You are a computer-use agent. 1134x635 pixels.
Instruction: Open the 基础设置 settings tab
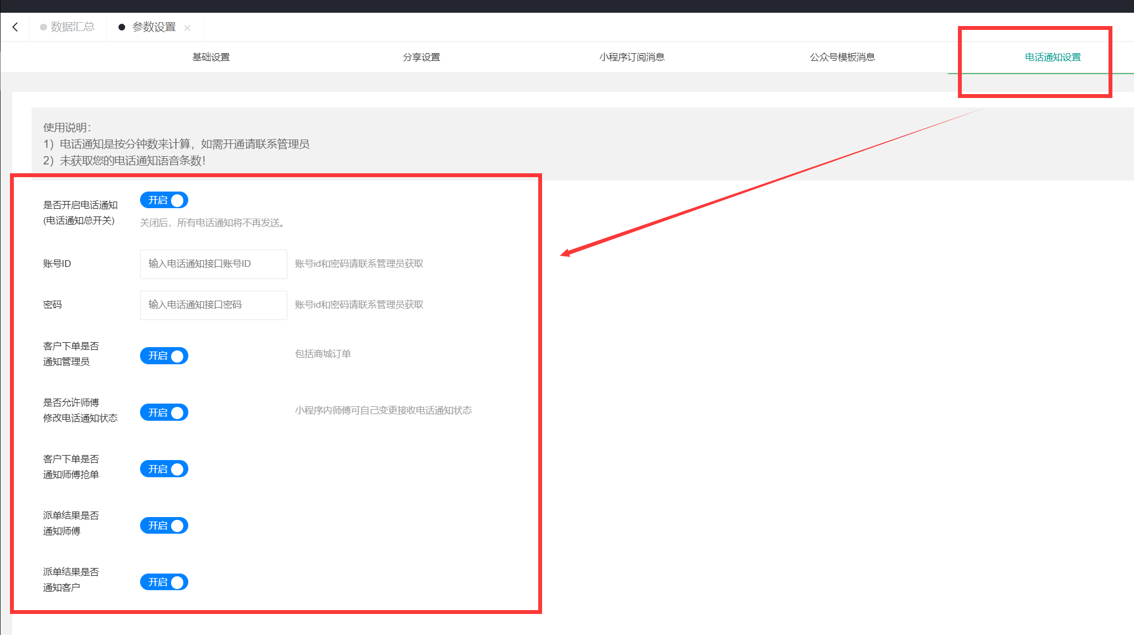pyautogui.click(x=210, y=57)
